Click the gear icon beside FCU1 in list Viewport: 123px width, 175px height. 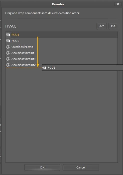pos(8,35)
